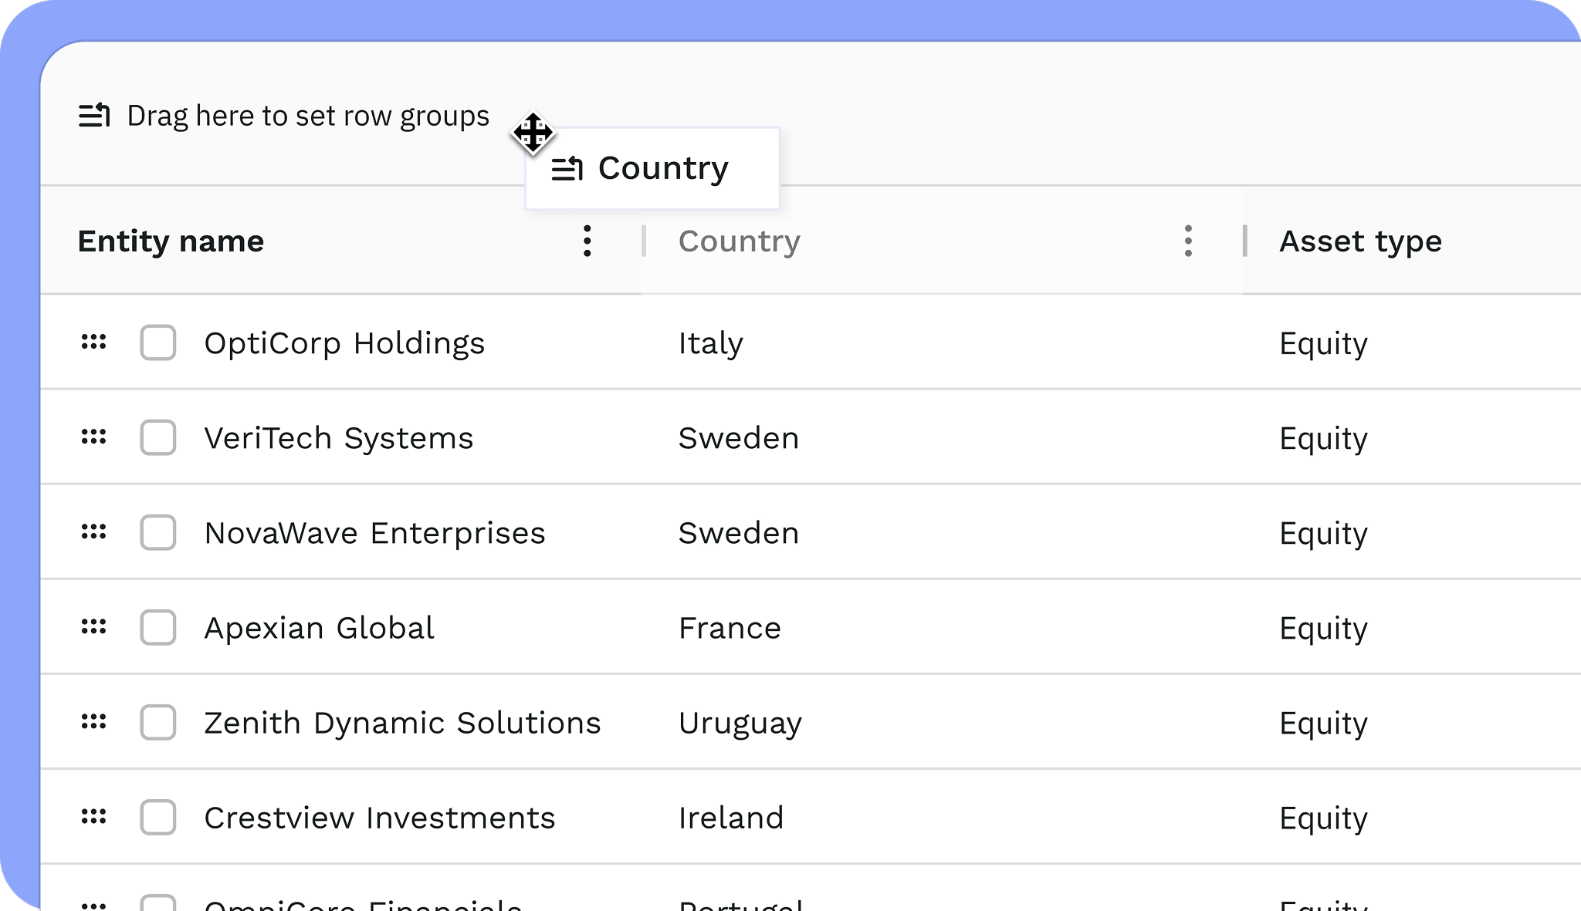The height and width of the screenshot is (911, 1581).
Task: Click the VeriTech Systems row drag handle
Action: point(94,437)
